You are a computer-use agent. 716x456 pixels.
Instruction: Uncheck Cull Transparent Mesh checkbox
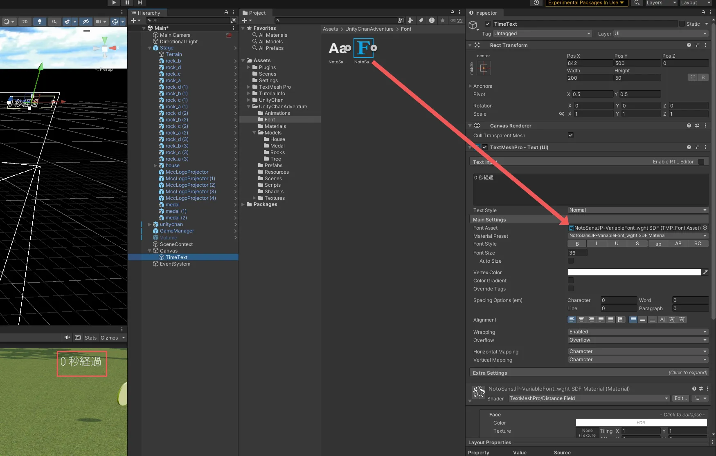571,136
